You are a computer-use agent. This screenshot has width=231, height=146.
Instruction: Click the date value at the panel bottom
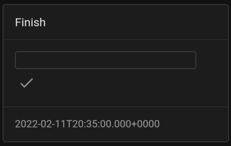[x=87, y=124]
